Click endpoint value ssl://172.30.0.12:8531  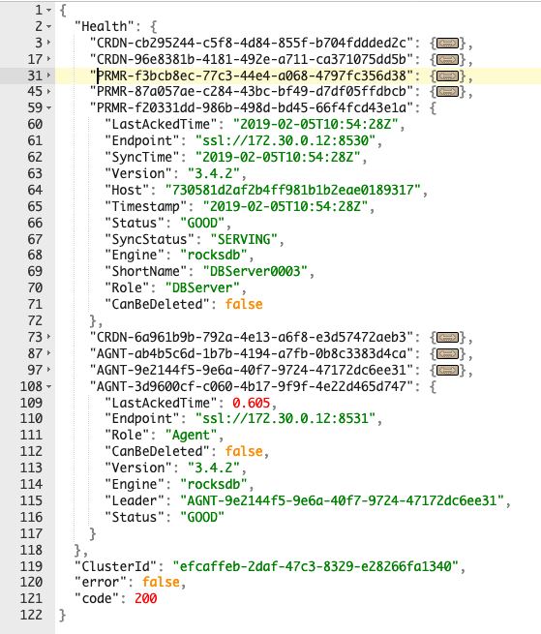(286, 418)
